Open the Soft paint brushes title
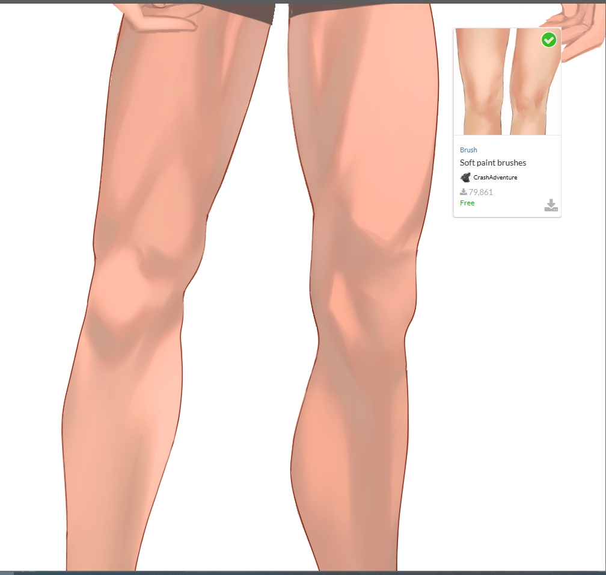Image resolution: width=606 pixels, height=575 pixels. coord(492,163)
